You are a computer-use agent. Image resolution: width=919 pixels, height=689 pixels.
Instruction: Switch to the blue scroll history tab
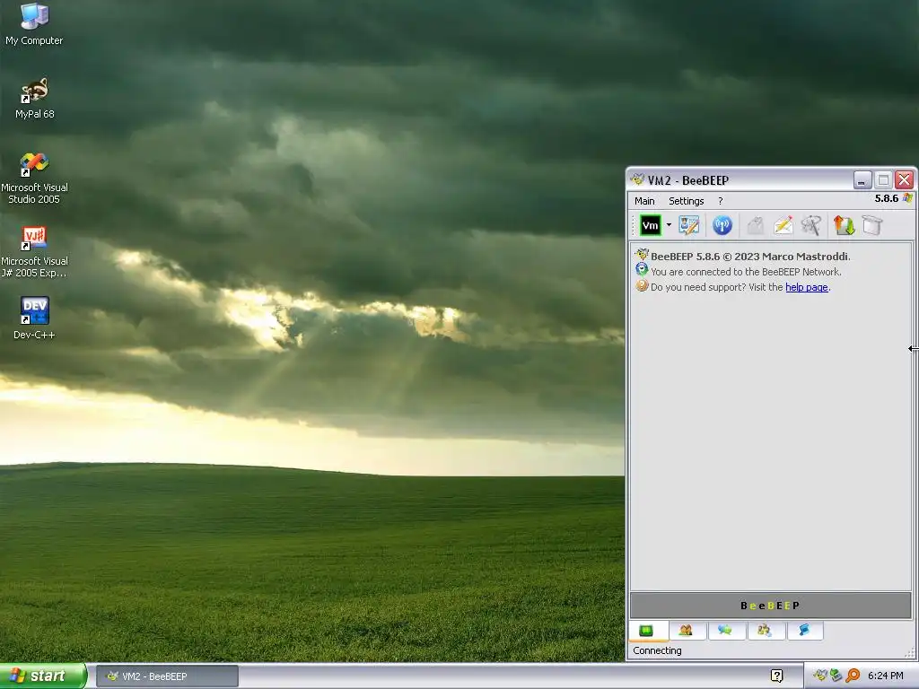(803, 631)
